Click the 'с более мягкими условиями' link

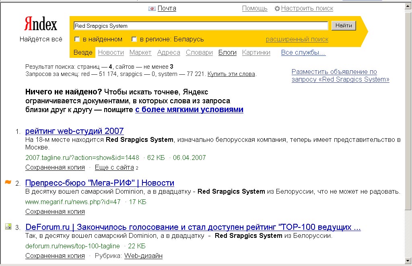[x=189, y=109]
